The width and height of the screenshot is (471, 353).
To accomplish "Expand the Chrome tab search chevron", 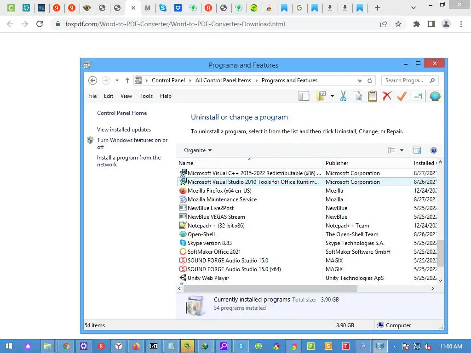I will tap(414, 8).
